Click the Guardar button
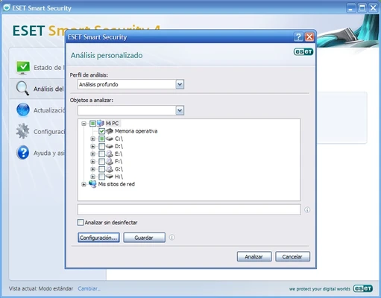Viewport: 381px width, 298px height. click(144, 238)
